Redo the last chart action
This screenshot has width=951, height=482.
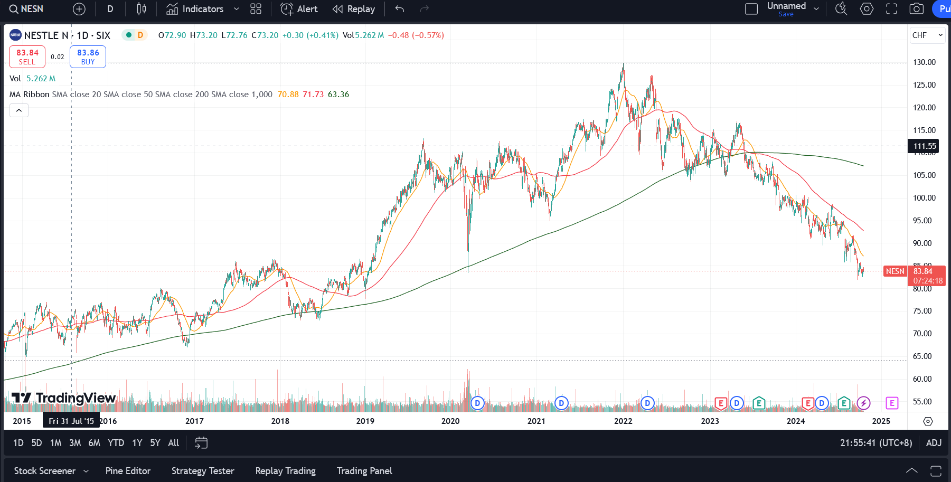coord(424,9)
